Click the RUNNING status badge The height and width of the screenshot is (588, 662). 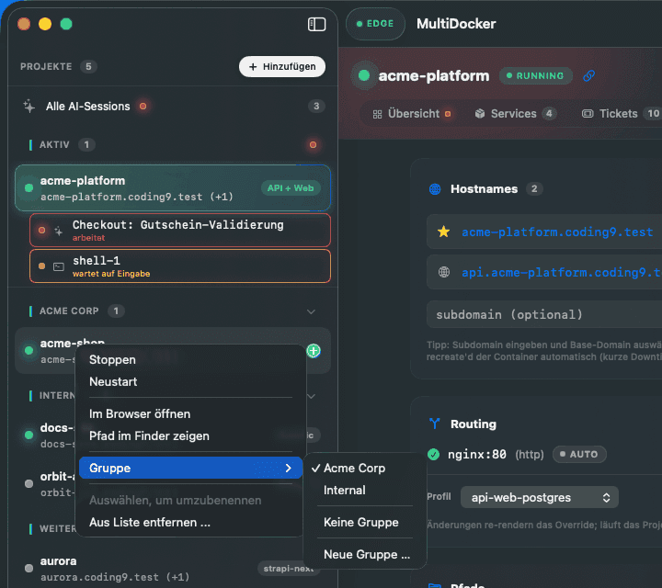coord(536,76)
